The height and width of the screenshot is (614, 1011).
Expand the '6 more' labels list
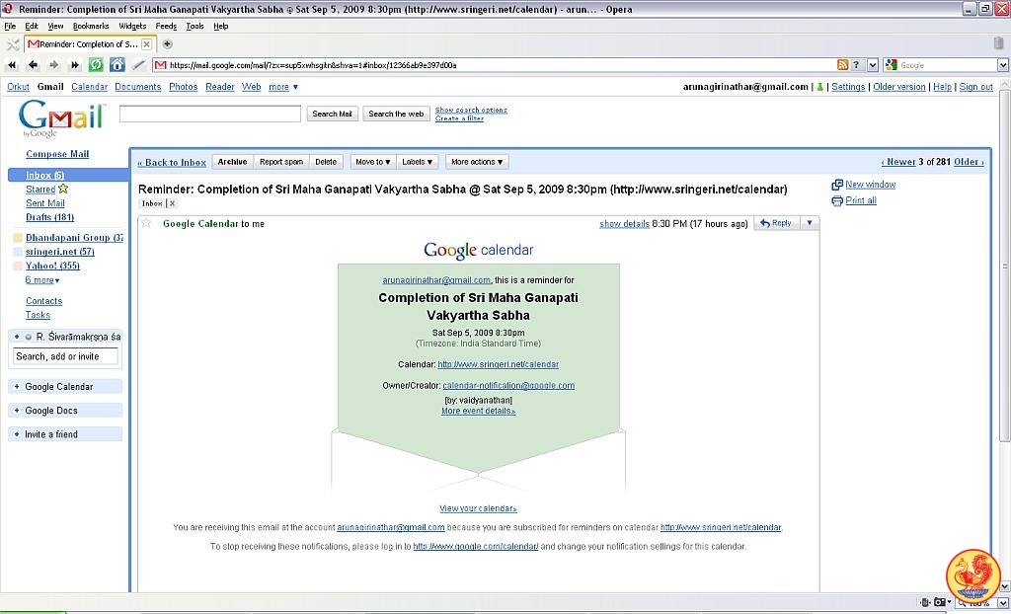pos(42,280)
